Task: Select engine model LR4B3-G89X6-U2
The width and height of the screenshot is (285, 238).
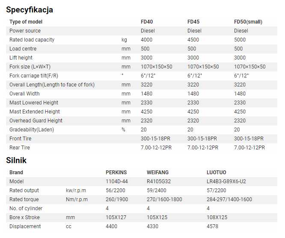Action: [x=226, y=181]
